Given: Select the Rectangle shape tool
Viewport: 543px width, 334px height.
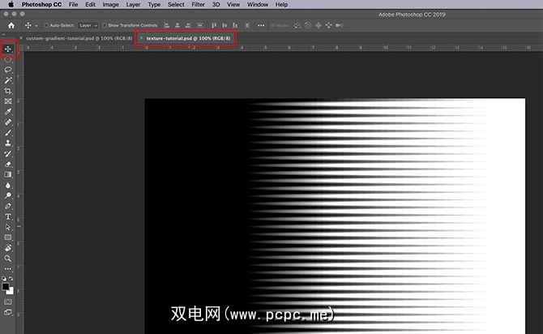Looking at the screenshot, I should pos(8,238).
